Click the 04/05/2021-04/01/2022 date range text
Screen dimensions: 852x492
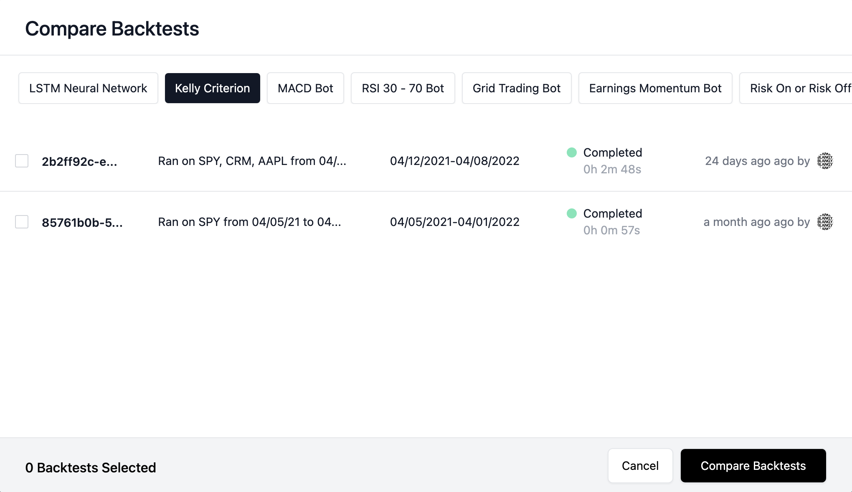coord(454,222)
